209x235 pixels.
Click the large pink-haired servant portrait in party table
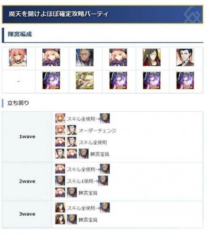18,57
